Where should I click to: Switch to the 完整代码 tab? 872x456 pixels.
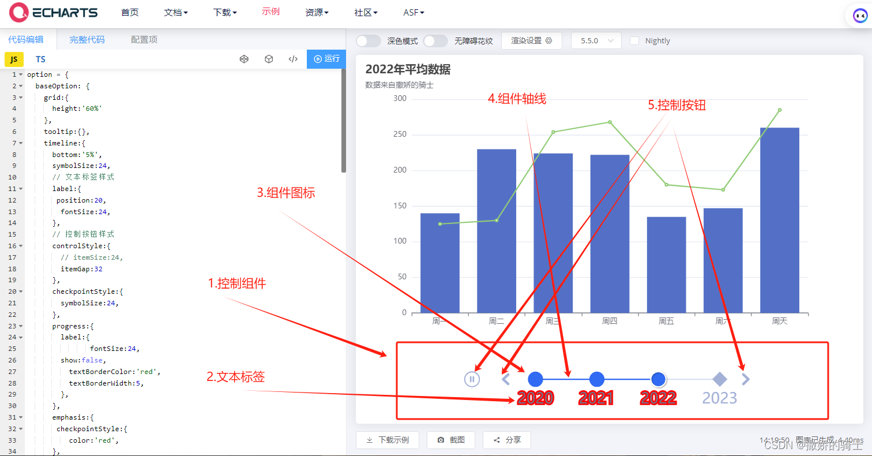click(x=87, y=40)
